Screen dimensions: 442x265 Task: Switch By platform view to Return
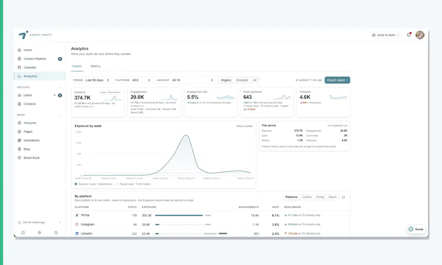click(333, 197)
